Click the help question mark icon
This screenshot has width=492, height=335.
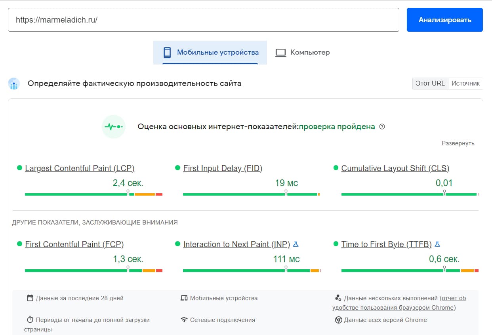tap(382, 127)
